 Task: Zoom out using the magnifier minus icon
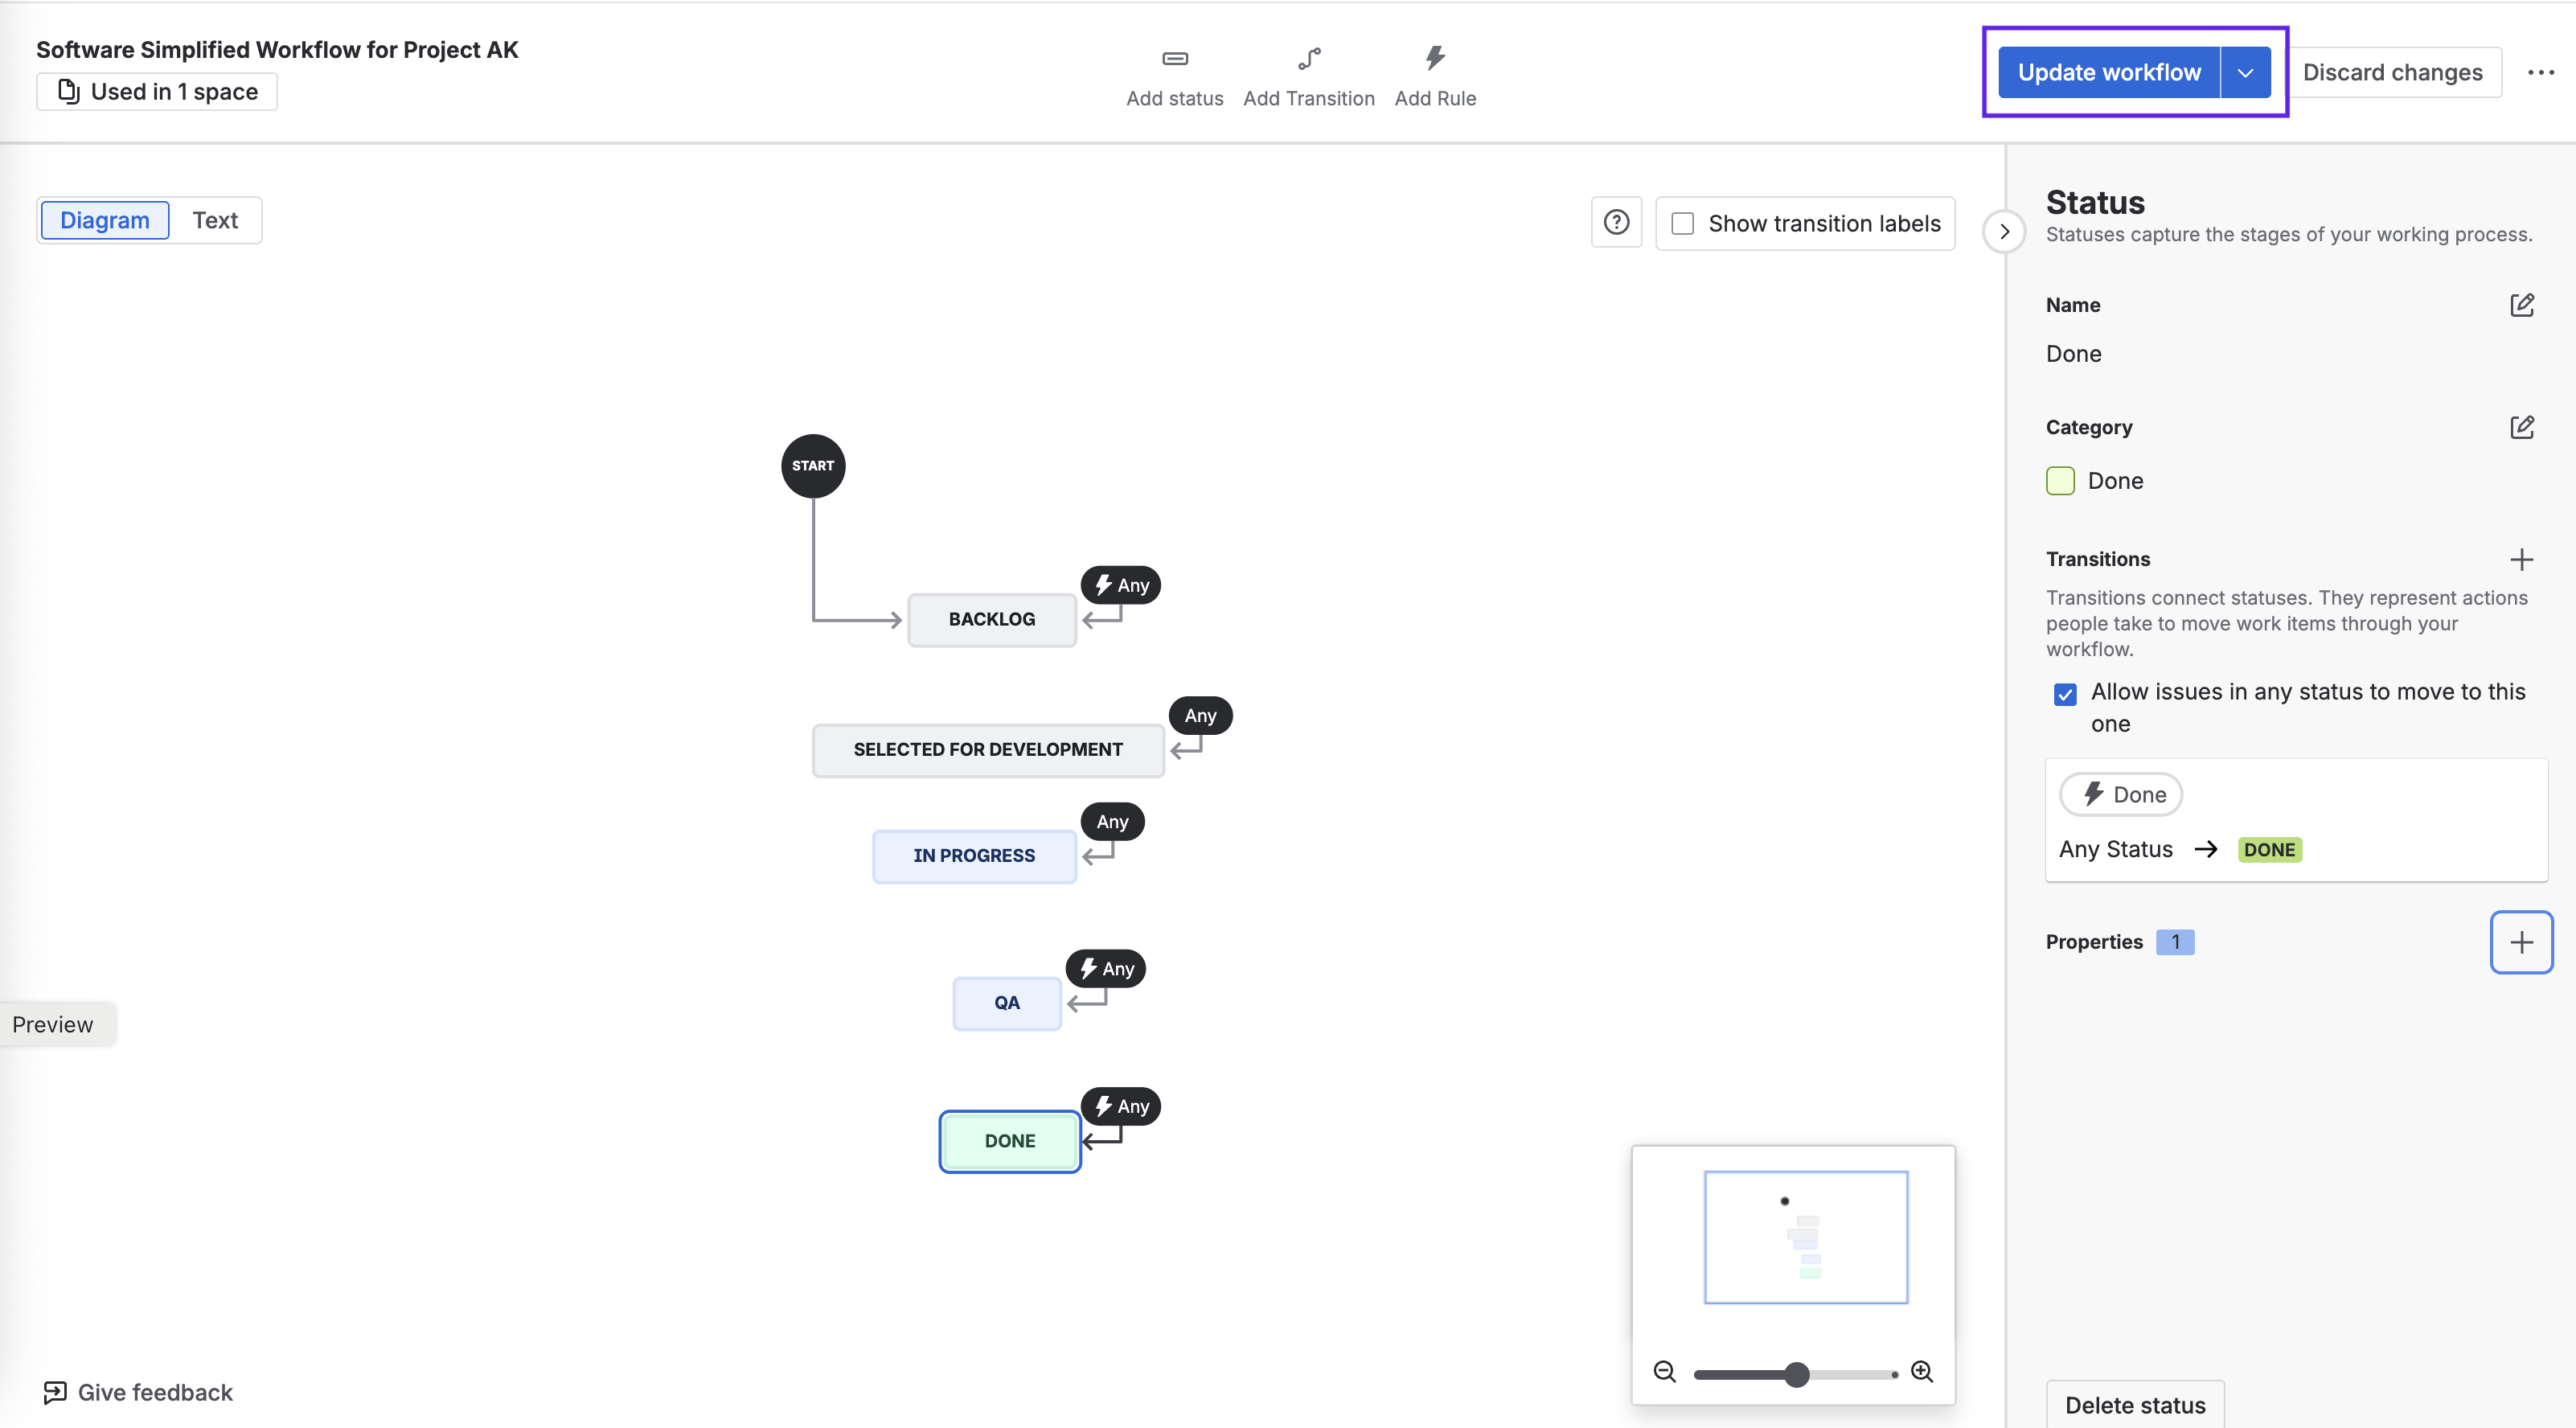coord(1664,1372)
